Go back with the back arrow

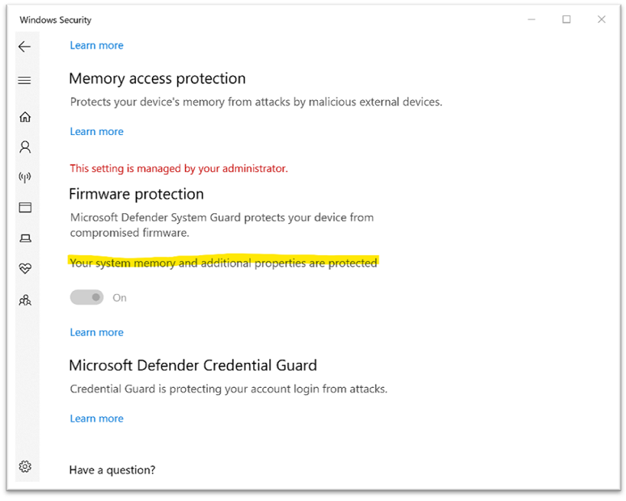pyautogui.click(x=24, y=47)
